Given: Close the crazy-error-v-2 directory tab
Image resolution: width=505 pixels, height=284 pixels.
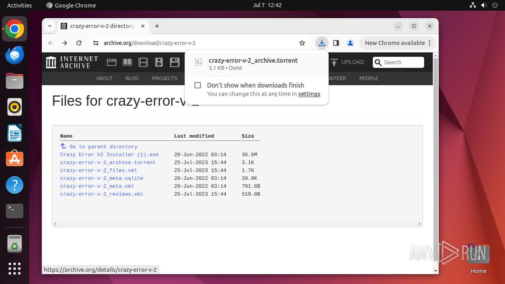Looking at the screenshot, I should (143, 26).
